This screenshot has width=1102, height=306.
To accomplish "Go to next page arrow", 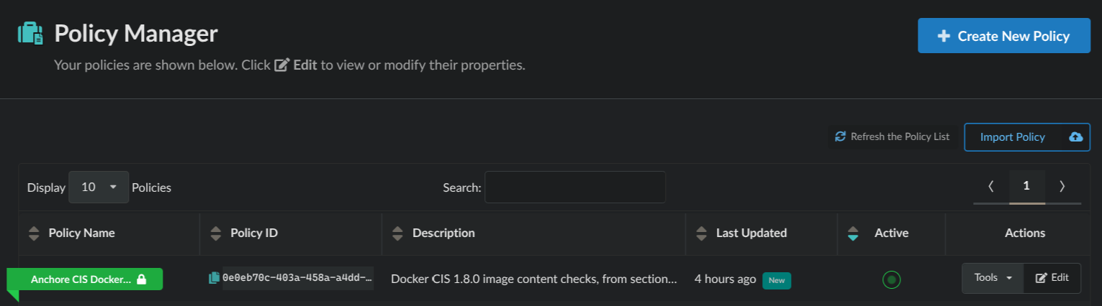I will tap(1062, 186).
